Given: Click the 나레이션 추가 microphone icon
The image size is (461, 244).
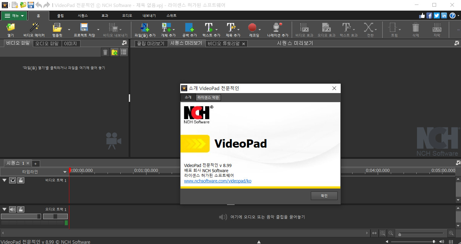Looking at the screenshot, I should coord(277,28).
